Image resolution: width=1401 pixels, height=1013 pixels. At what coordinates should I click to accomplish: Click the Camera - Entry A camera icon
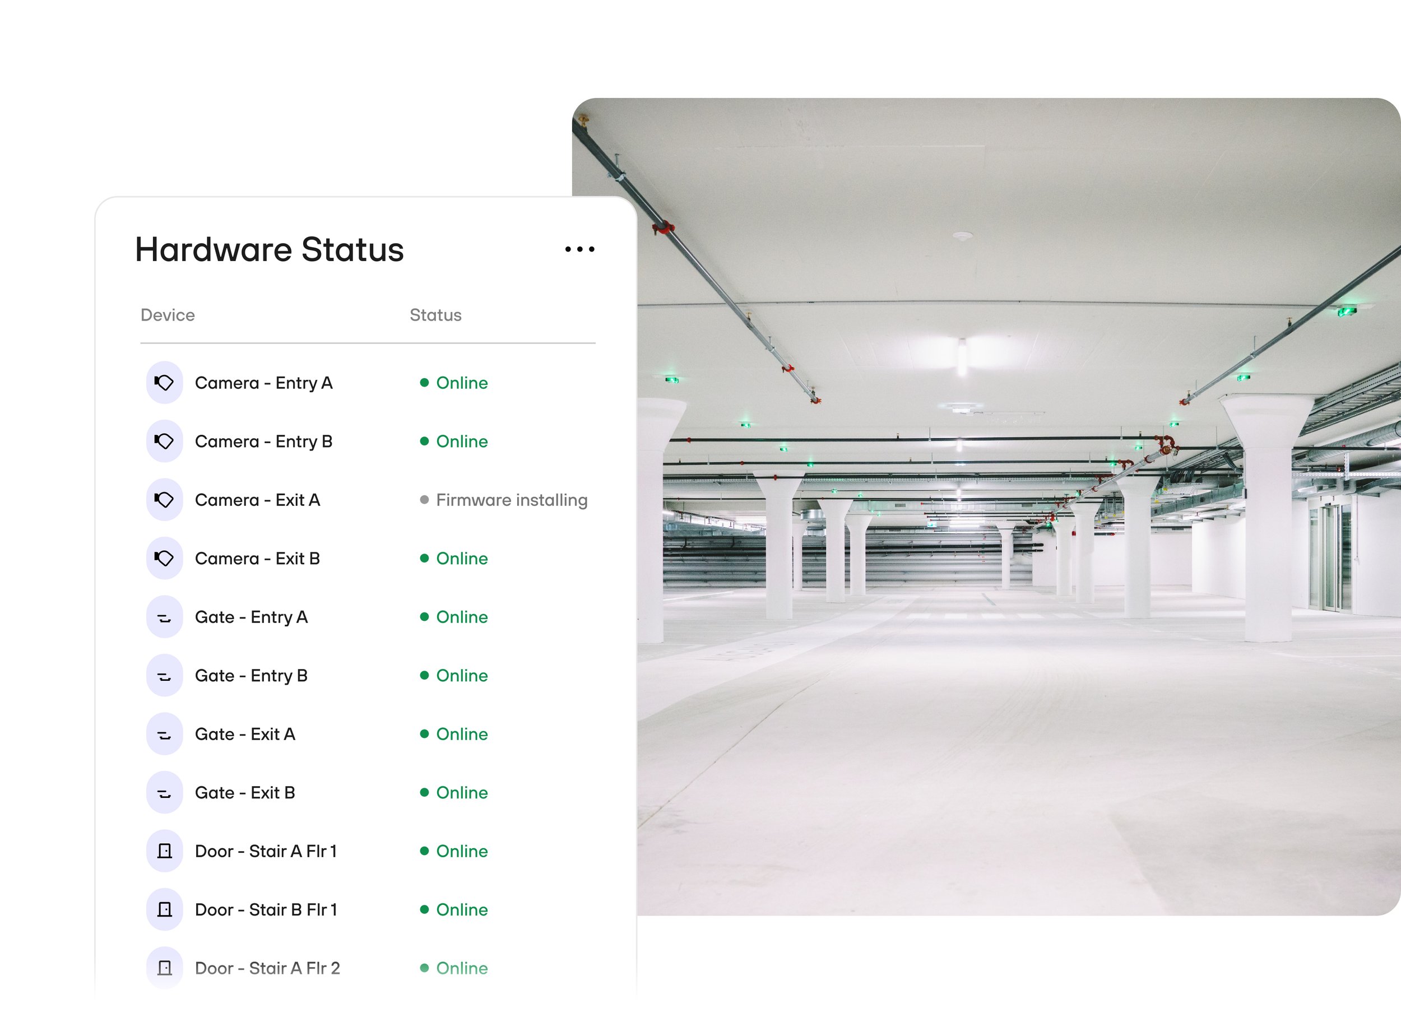point(164,383)
